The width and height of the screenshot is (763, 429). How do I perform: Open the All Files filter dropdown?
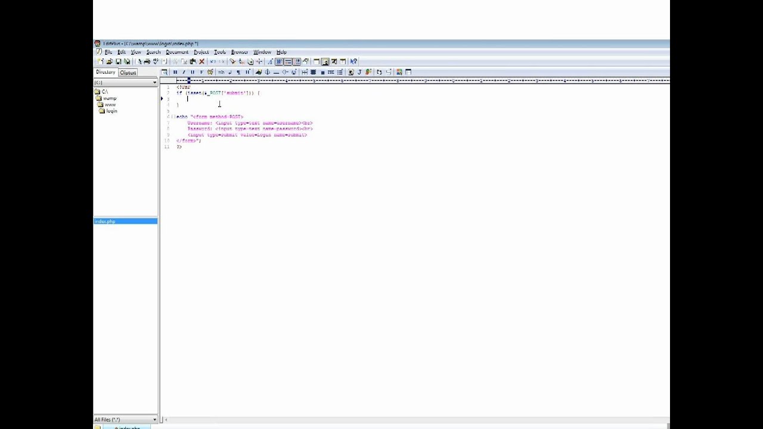pyautogui.click(x=154, y=419)
